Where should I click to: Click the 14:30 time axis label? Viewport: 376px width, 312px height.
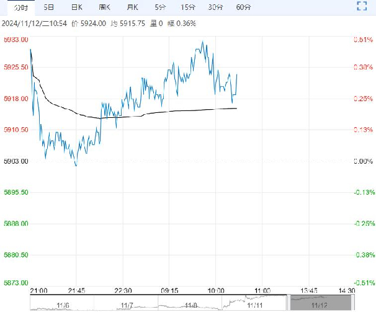click(x=347, y=291)
